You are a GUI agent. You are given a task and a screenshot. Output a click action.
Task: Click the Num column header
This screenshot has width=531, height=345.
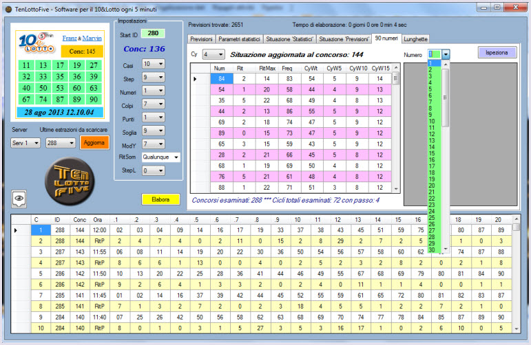[x=220, y=68]
